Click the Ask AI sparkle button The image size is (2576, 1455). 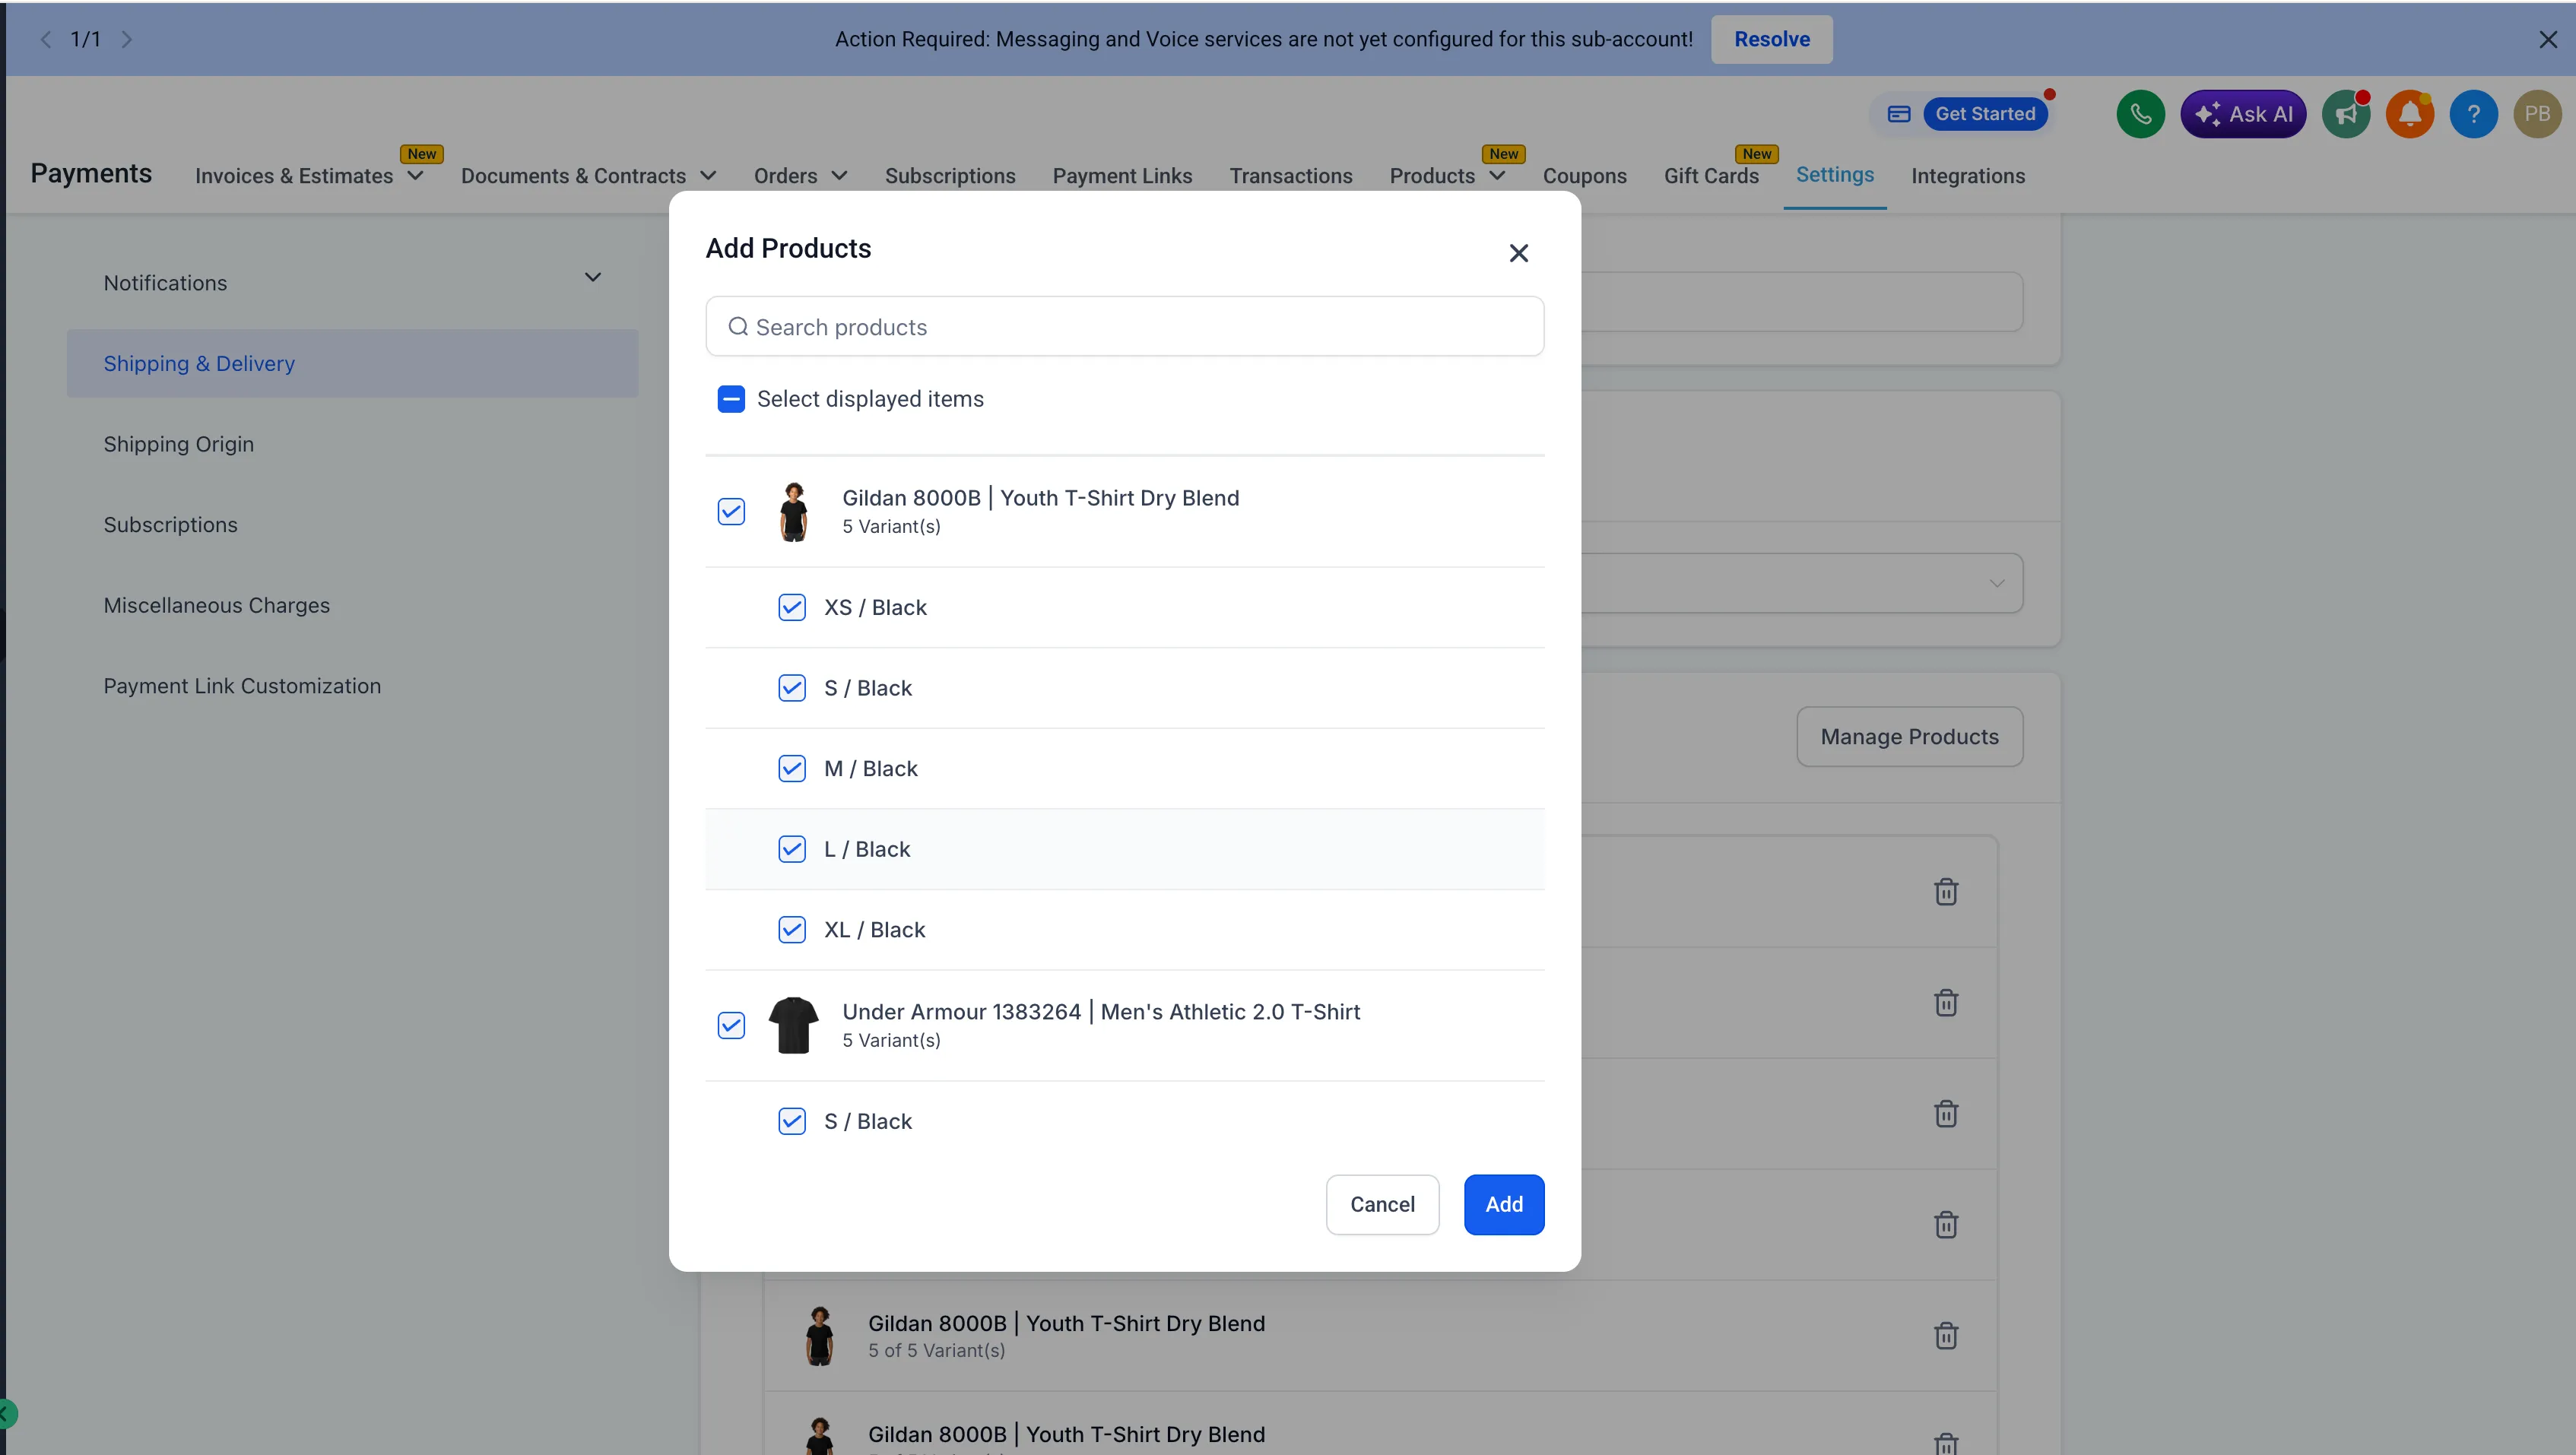click(2243, 114)
